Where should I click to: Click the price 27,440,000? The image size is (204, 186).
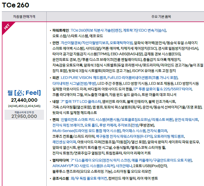click(x=24, y=100)
